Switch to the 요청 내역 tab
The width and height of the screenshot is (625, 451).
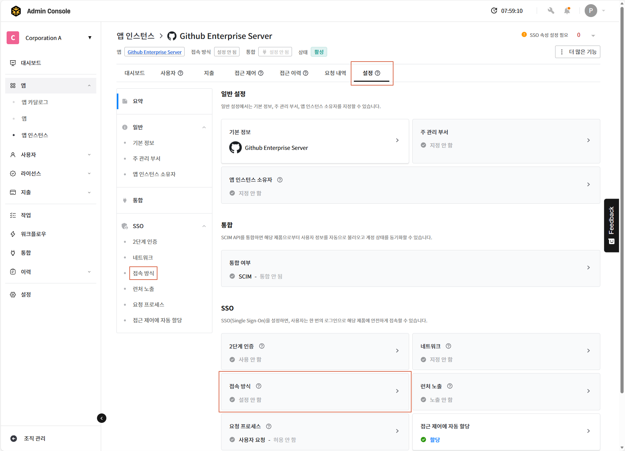pos(335,73)
